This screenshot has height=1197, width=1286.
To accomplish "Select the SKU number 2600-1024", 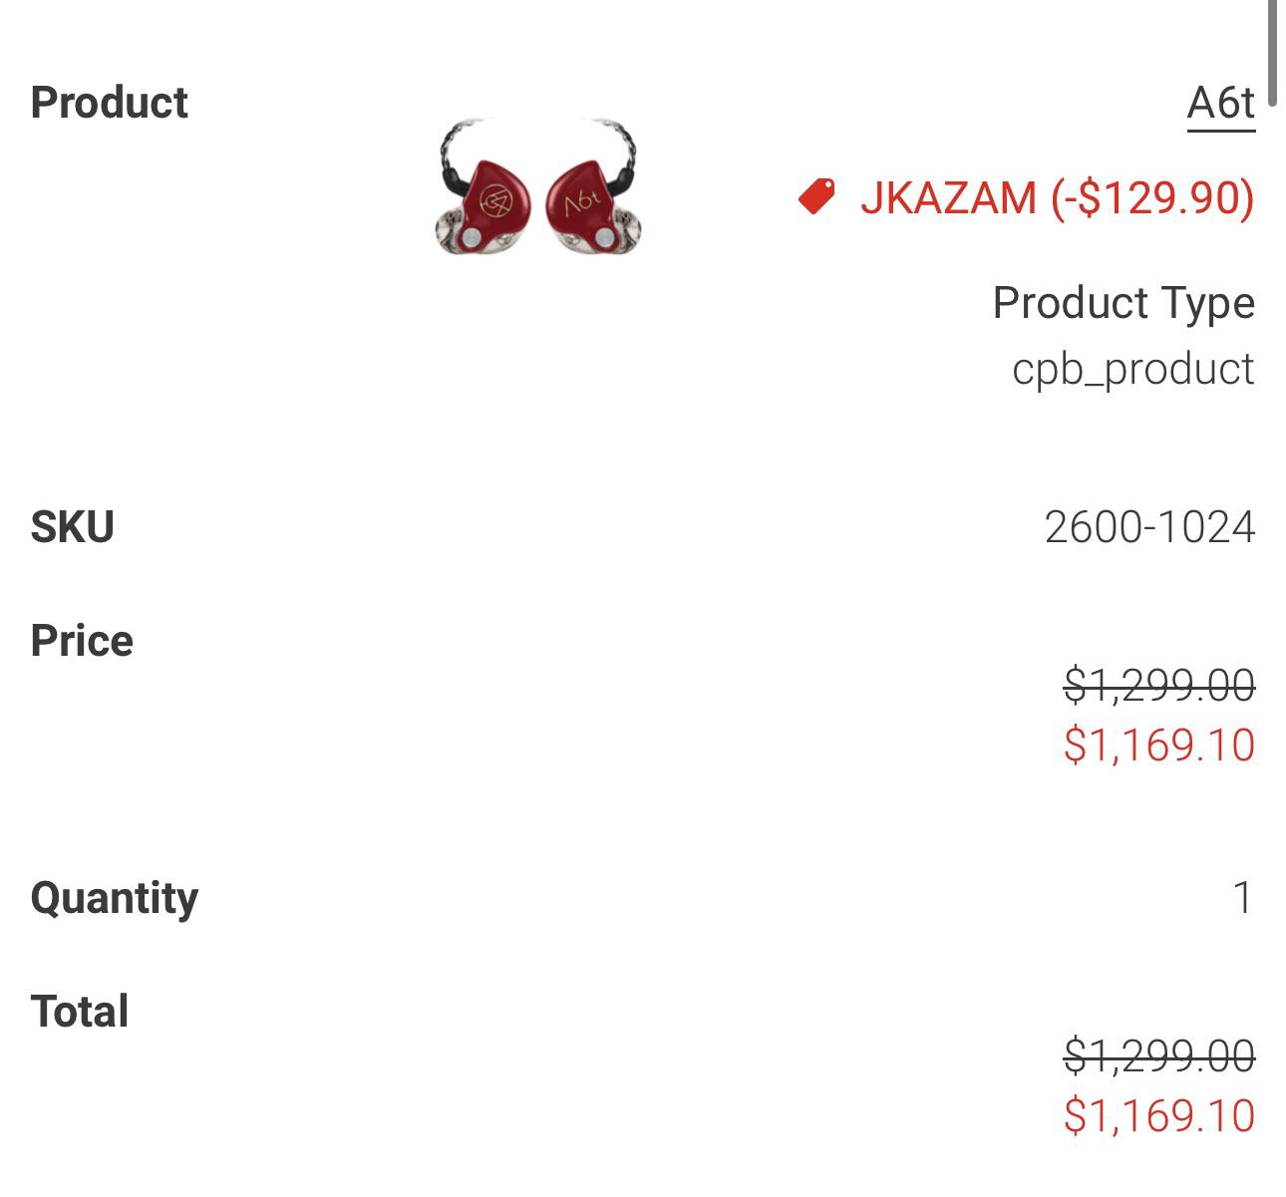I will [x=1149, y=527].
